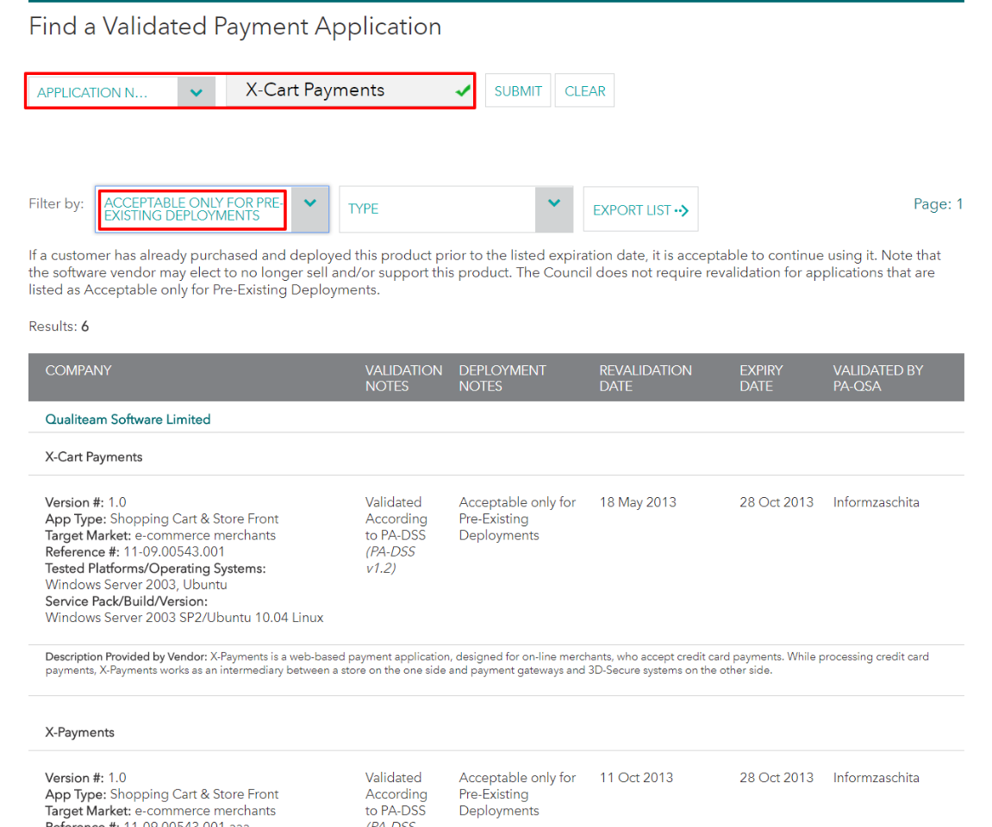992x827 pixels.
Task: Open the Qualiteam Software Limited company link
Action: click(128, 420)
